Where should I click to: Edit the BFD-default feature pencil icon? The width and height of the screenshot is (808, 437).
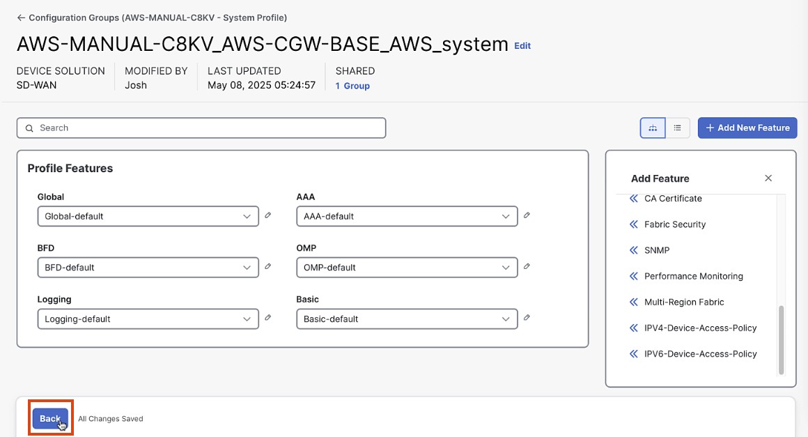pos(268,266)
